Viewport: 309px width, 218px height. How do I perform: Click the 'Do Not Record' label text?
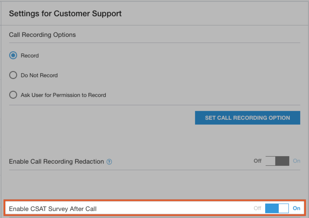tap(39, 75)
